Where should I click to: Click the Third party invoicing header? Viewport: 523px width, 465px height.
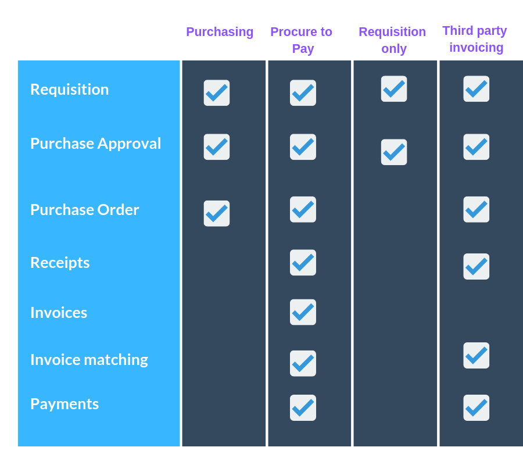tap(475, 39)
